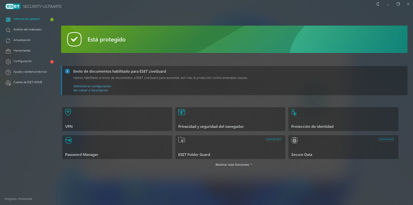This screenshot has height=205, width=413.
Task: Click the ESET logo in title bar
Action: tap(13, 6)
